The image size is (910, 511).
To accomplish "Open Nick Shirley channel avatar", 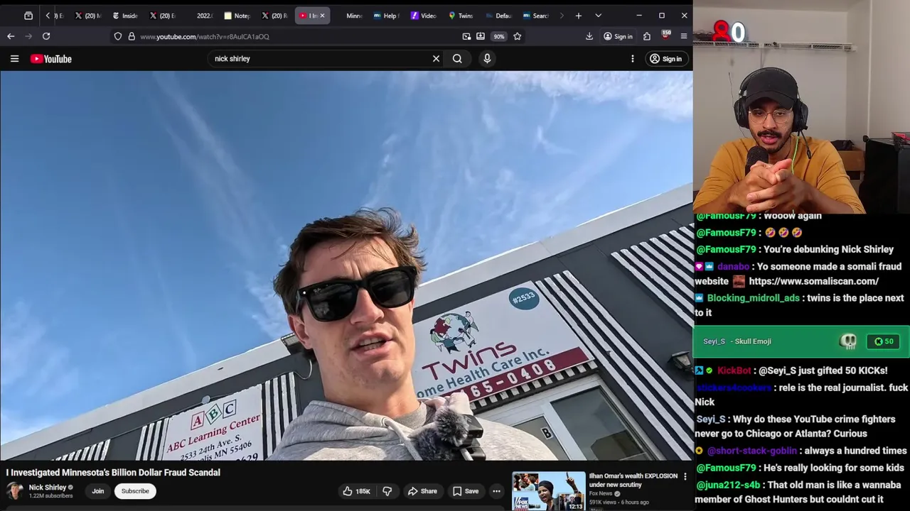I will 15,491.
